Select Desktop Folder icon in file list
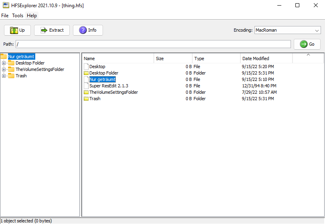This screenshot has height=224, width=325. tap(86, 73)
